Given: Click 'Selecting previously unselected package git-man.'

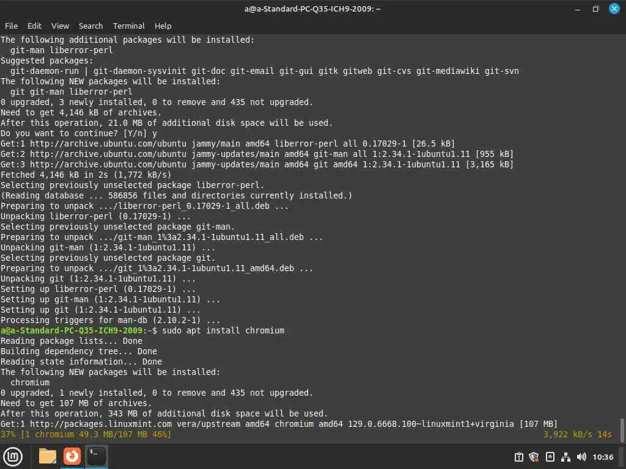Looking at the screenshot, I should pyautogui.click(x=118, y=227).
